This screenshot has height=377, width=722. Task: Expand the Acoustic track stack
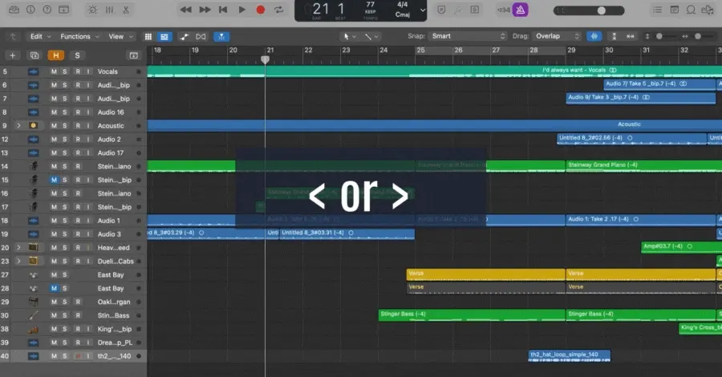pos(18,126)
